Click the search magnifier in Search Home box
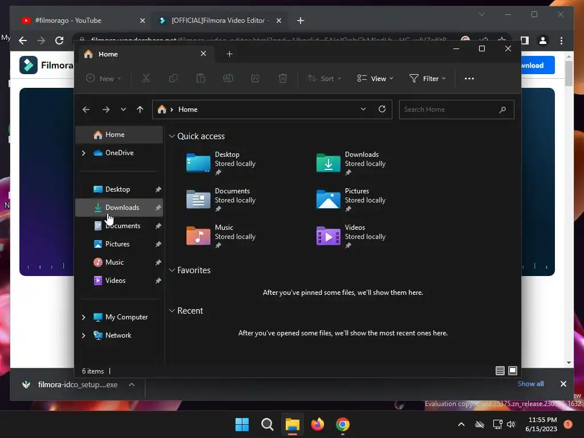This screenshot has height=438, width=584. click(x=502, y=109)
